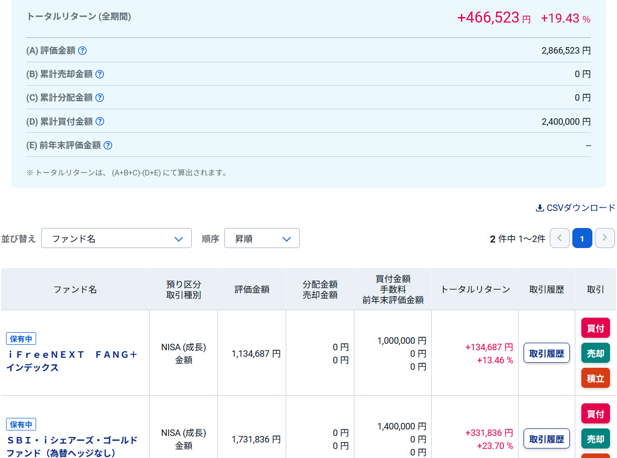Go to next page with right chevron
Viewport: 617px width, 458px height.
click(x=605, y=238)
